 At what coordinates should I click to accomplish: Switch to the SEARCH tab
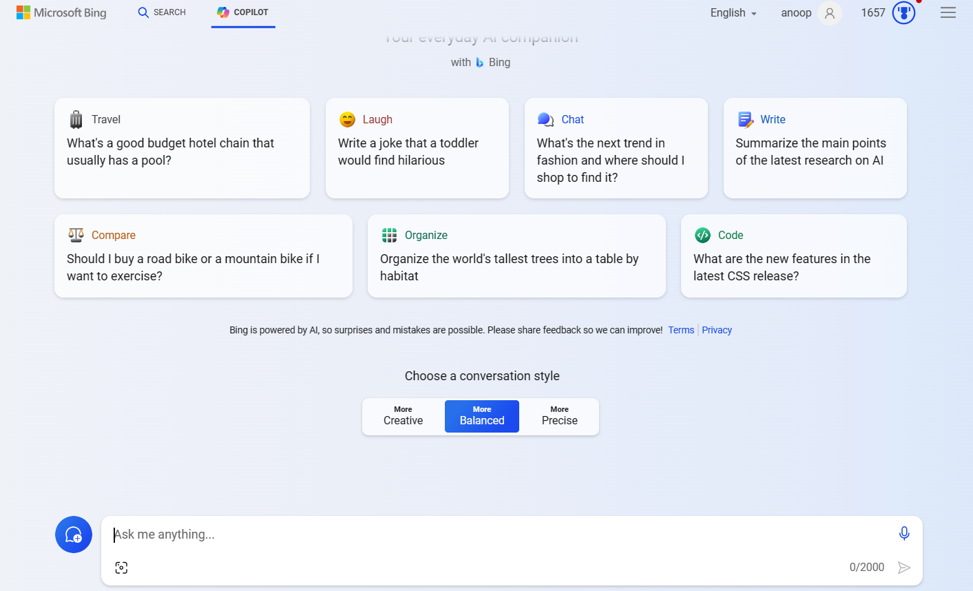tap(162, 12)
